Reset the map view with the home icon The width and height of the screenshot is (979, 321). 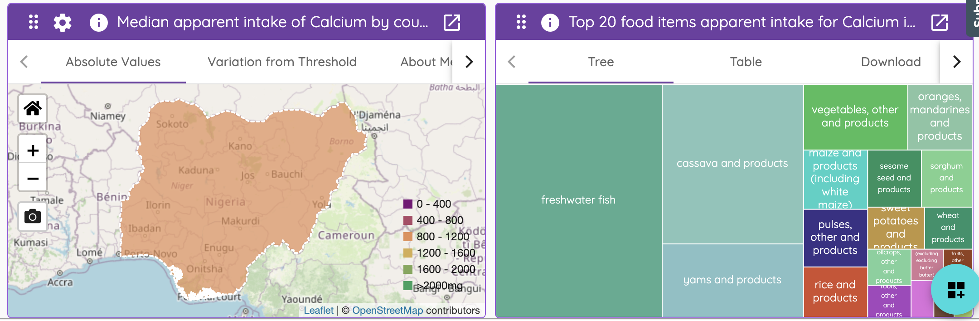click(x=32, y=108)
